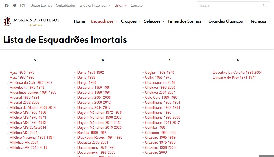Open the Listas menu item
Viewport: 274px width, 157px height.
click(x=119, y=5)
